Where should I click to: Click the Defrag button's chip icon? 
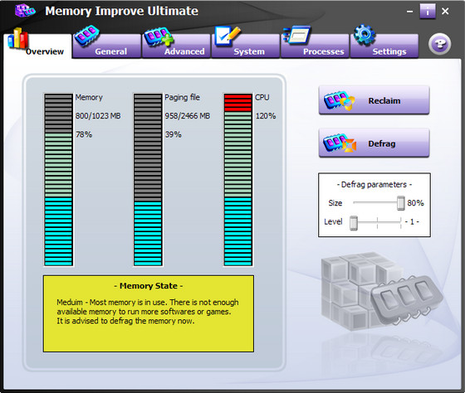(x=340, y=143)
